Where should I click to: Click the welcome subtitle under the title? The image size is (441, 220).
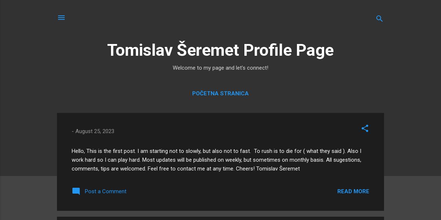pyautogui.click(x=220, y=68)
